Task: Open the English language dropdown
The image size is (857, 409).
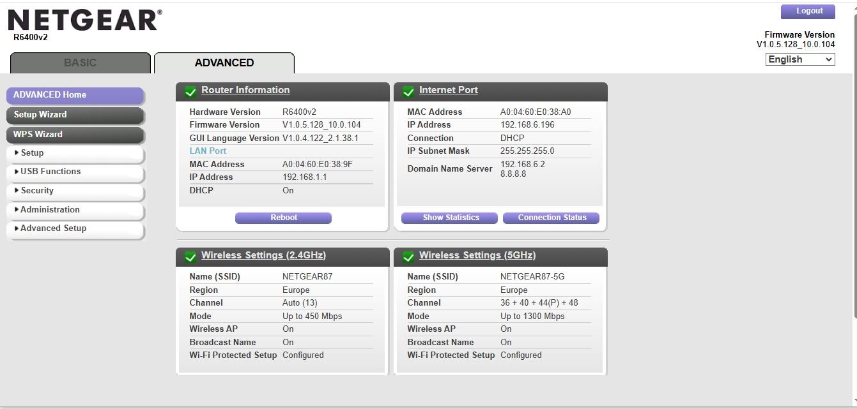Action: (x=801, y=59)
